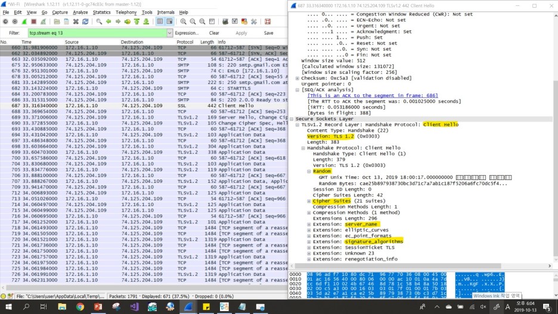Go back in packet history arrow

point(108,21)
